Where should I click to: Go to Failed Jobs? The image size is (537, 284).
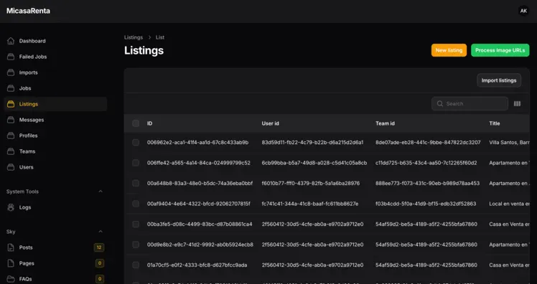pyautogui.click(x=55, y=57)
